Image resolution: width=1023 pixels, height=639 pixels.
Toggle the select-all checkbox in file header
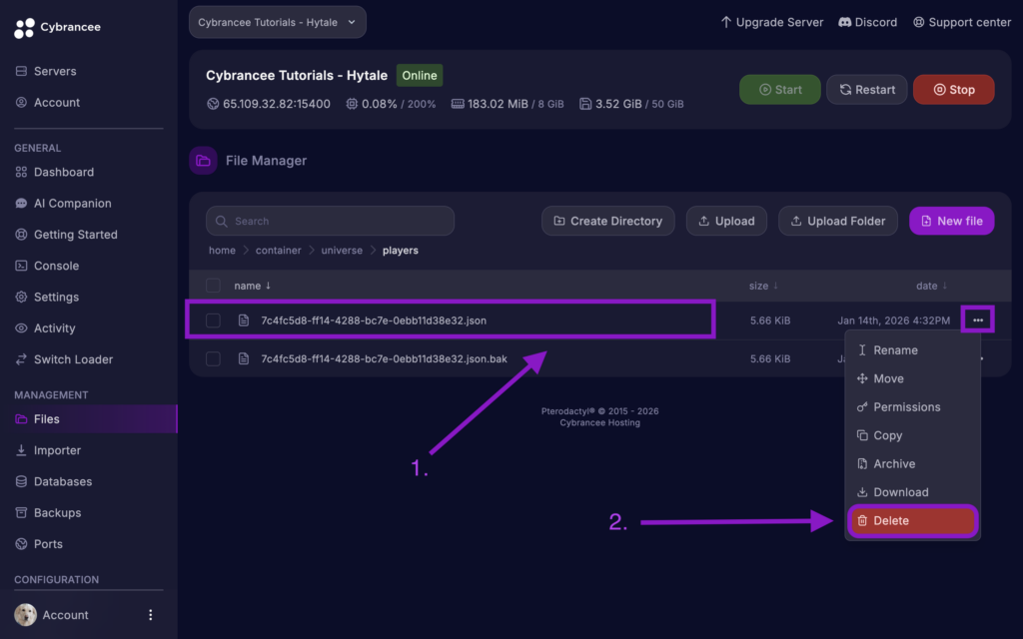click(x=213, y=285)
